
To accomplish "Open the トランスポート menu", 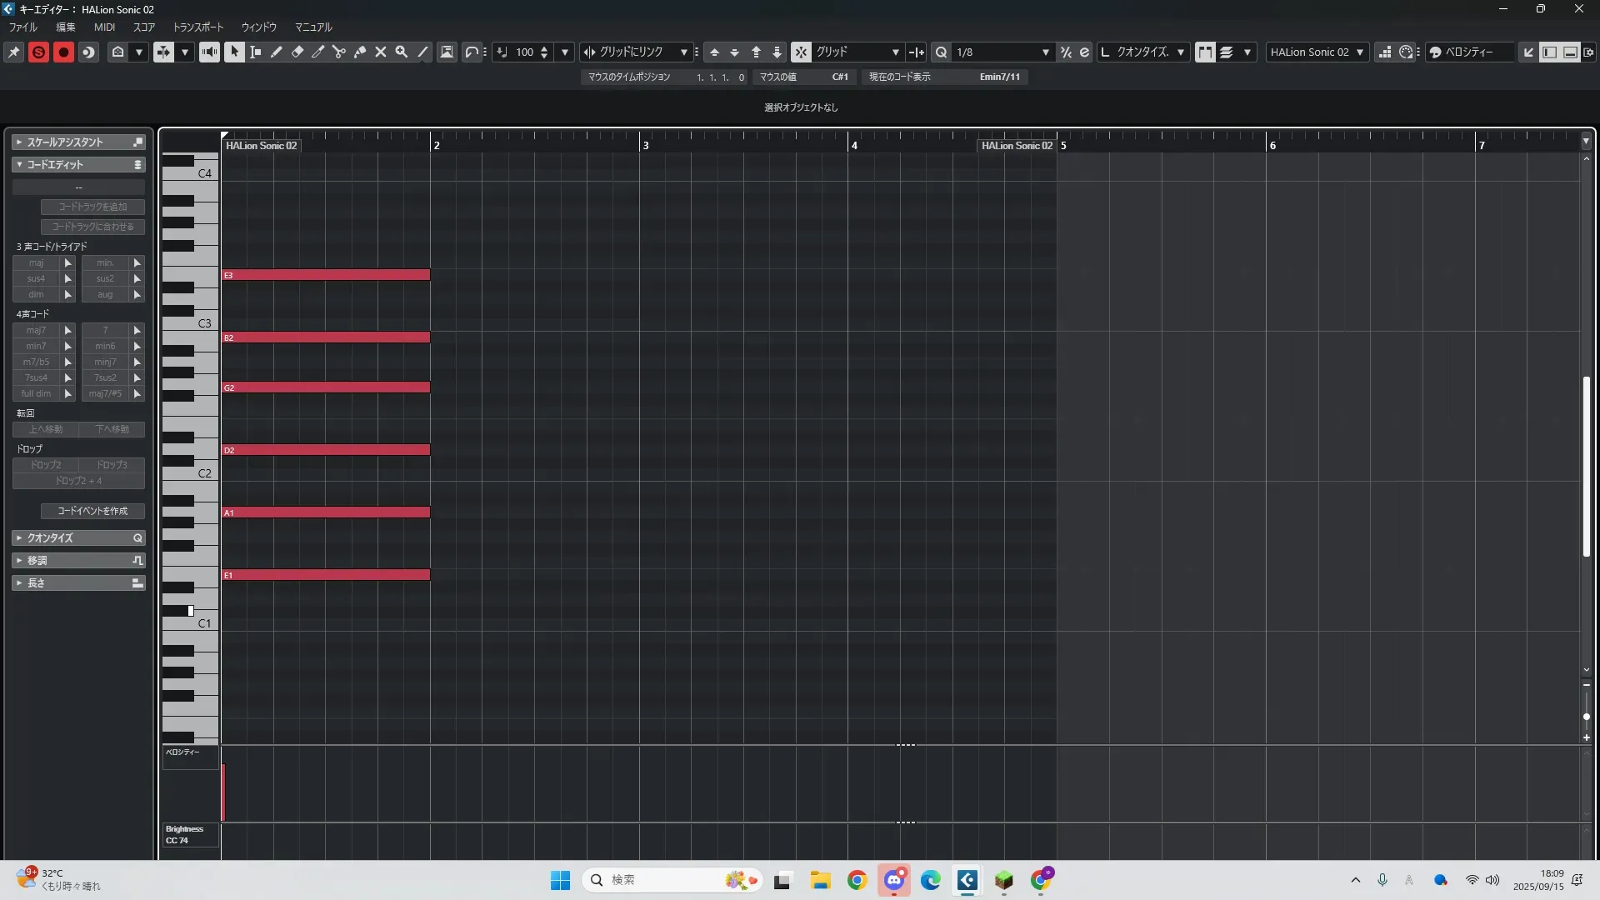I will [197, 27].
